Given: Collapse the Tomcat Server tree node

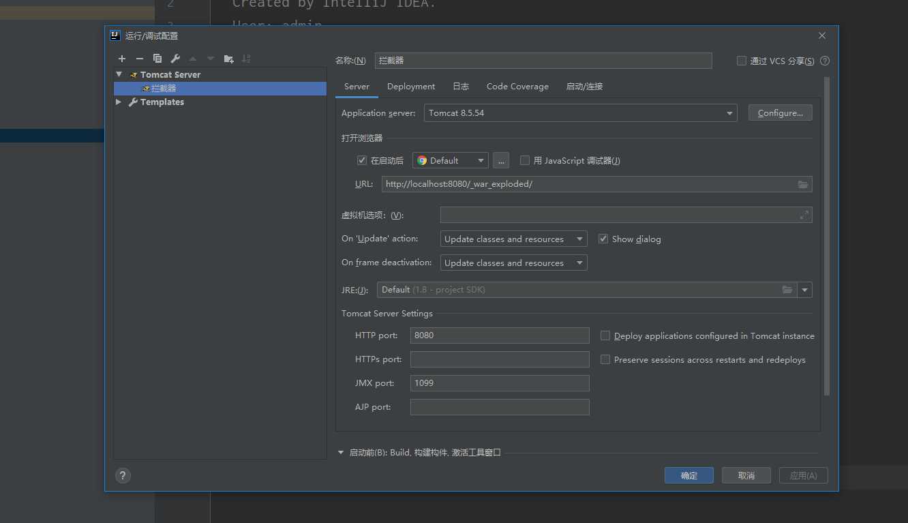Looking at the screenshot, I should (x=119, y=74).
